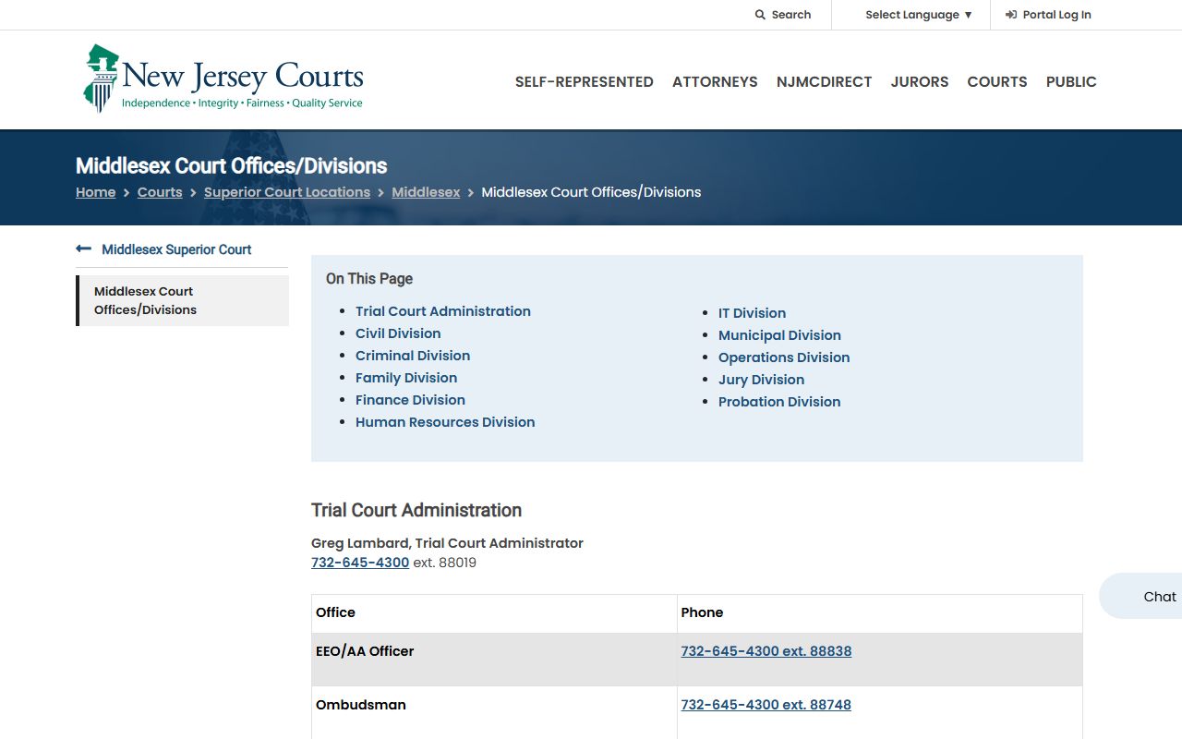Open the Public menu
The height and width of the screenshot is (739, 1182).
pyautogui.click(x=1071, y=81)
